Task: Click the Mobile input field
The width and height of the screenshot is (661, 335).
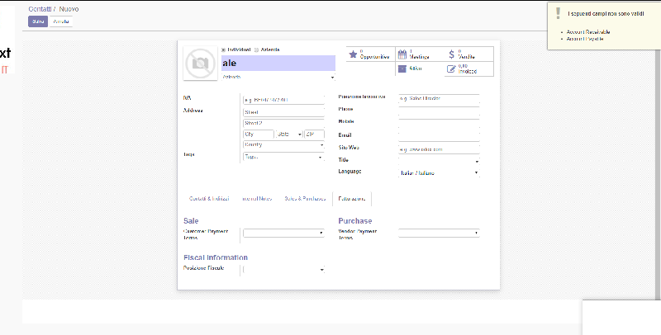Action: click(x=439, y=124)
